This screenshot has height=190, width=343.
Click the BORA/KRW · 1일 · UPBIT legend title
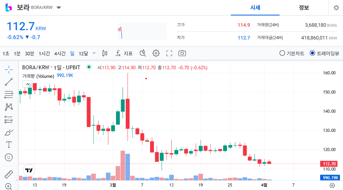point(51,67)
